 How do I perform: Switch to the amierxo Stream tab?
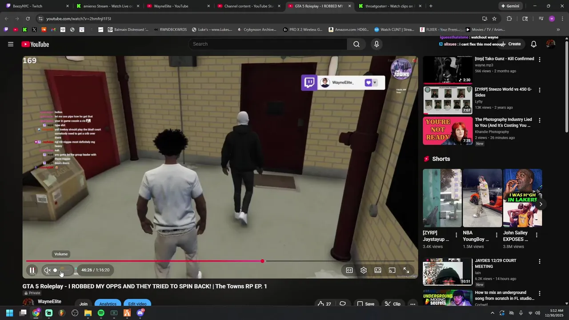click(108, 6)
